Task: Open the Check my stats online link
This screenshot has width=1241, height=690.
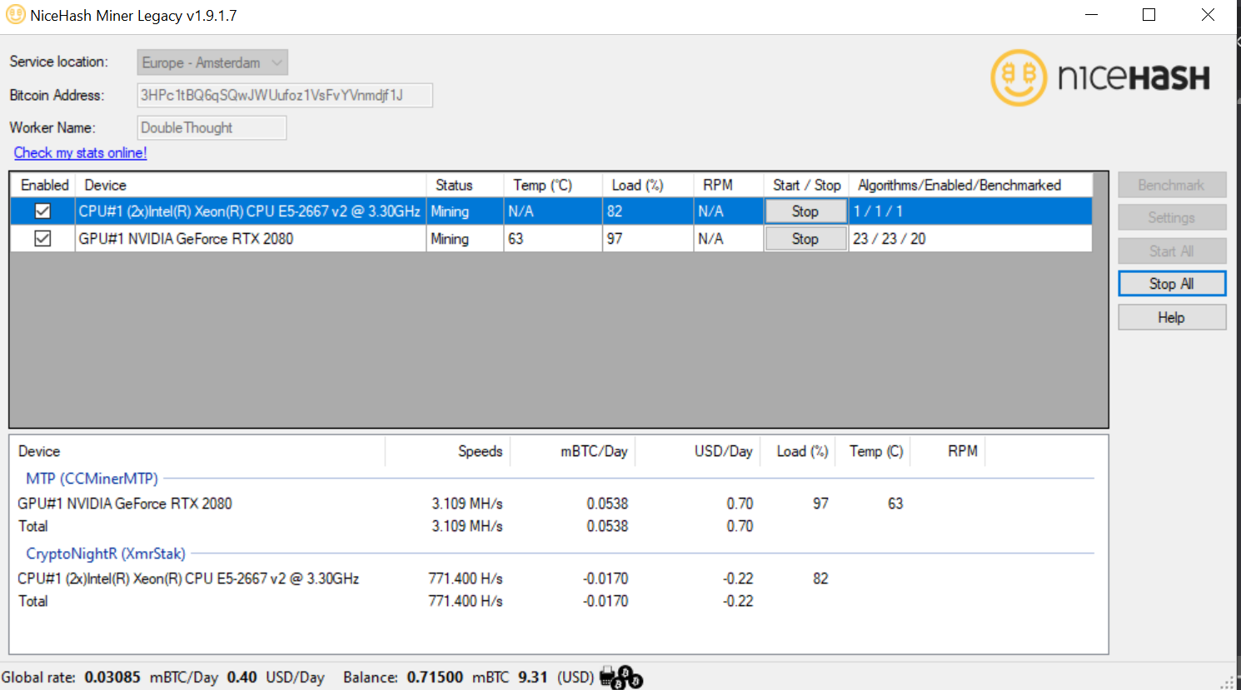Action: tap(80, 152)
